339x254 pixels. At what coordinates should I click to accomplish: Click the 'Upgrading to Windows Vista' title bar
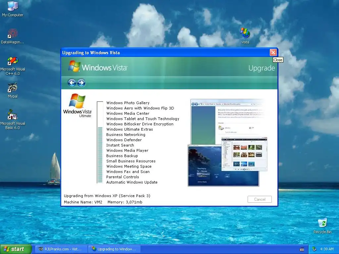point(165,53)
